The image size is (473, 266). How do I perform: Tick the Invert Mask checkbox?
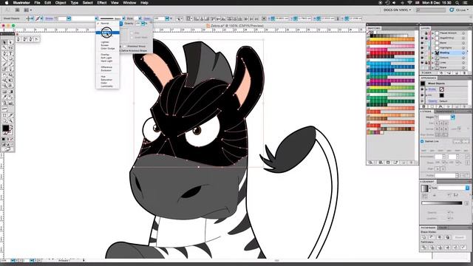click(x=132, y=38)
